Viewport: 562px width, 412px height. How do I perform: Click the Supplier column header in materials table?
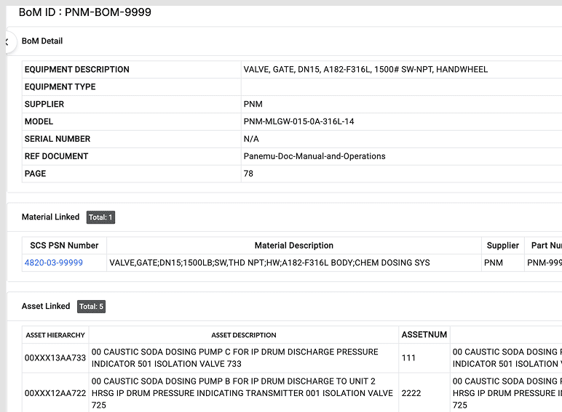pyautogui.click(x=502, y=246)
